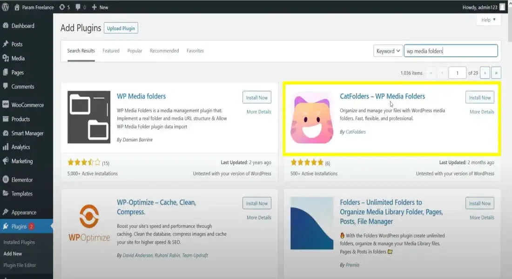Click the Media icon in sidebar
Viewport: 512px width, 279px height.
pyautogui.click(x=6, y=58)
